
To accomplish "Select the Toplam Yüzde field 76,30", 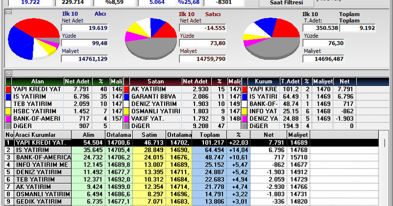I will pos(323,43).
